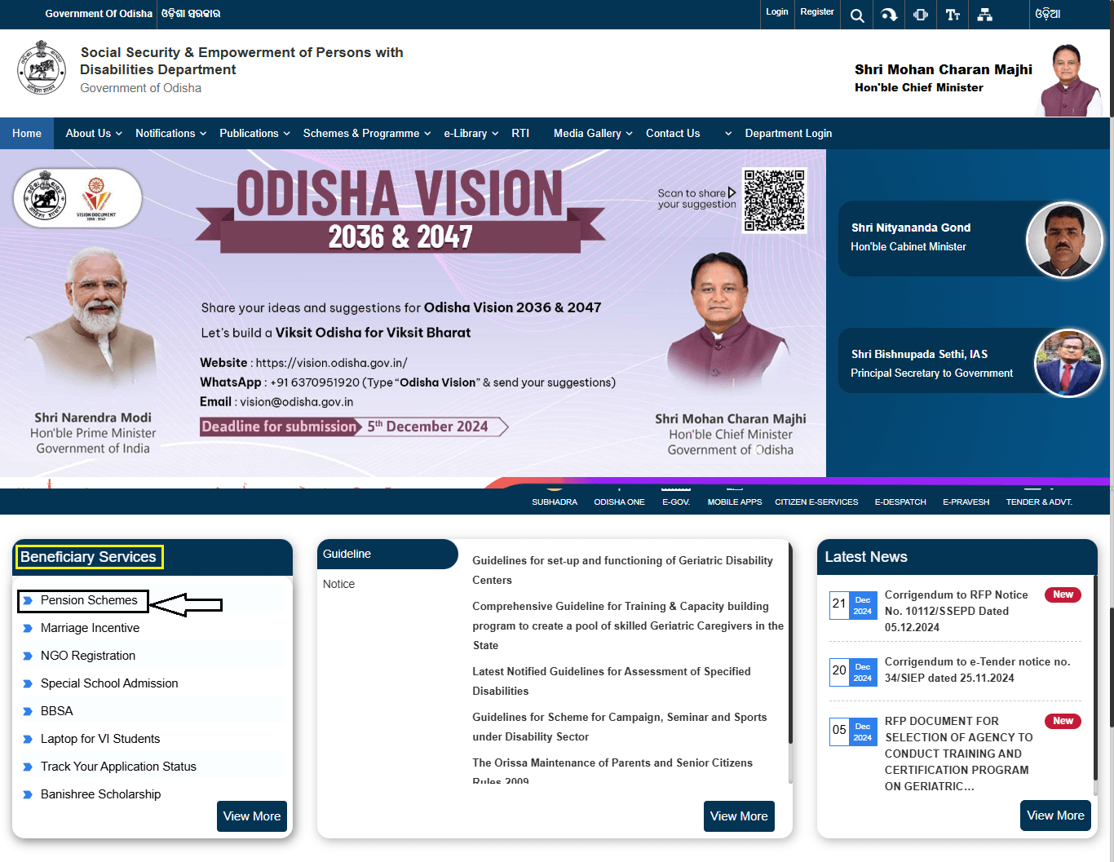Open CITIZEN E-SERVICES quick link
Image resolution: width=1114 pixels, height=862 pixels.
pos(816,502)
